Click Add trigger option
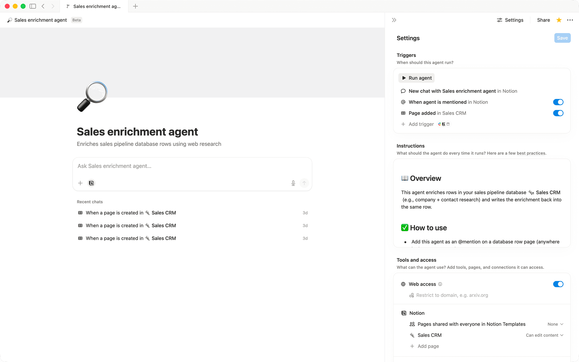 421,124
